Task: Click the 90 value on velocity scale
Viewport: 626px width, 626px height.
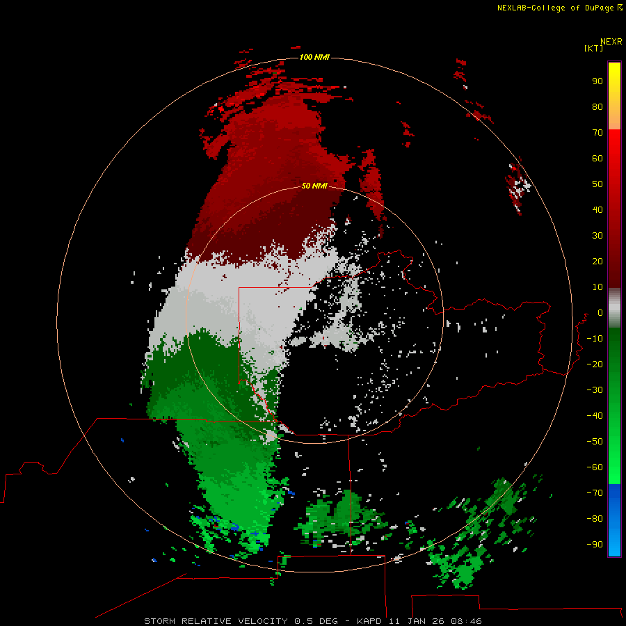Action: pos(597,81)
